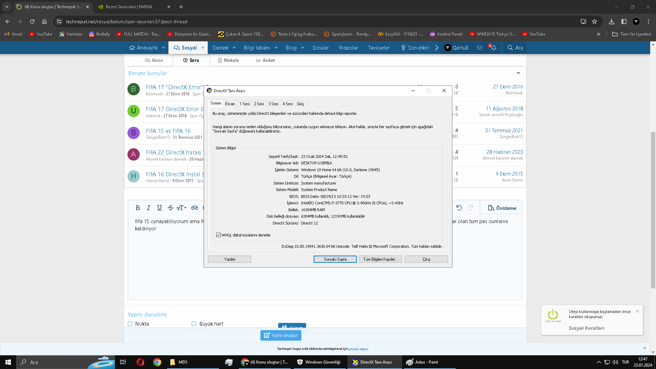This screenshot has width=656, height=369.
Task: Click the strikethrough formatting icon
Action: [170, 208]
